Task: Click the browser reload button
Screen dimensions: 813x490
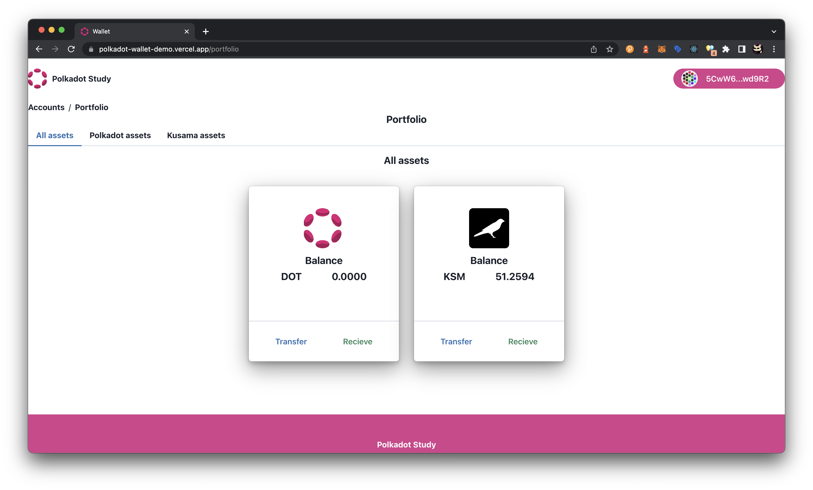Action: (x=71, y=49)
